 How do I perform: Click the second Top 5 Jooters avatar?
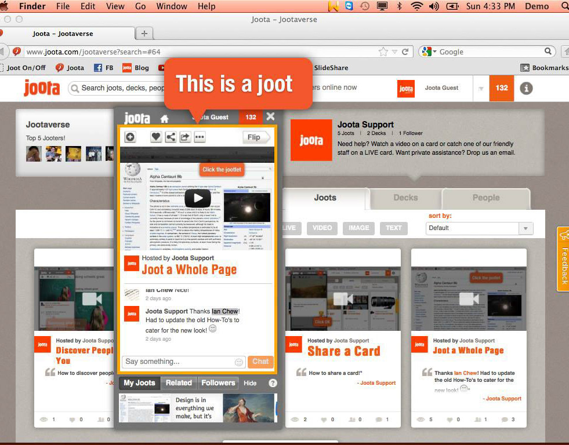pos(54,154)
